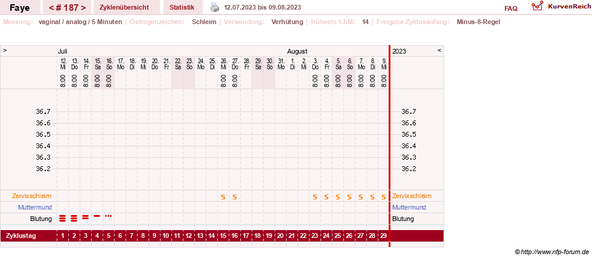
Task: Click the right 36.5 temperature label
Action: click(x=409, y=134)
